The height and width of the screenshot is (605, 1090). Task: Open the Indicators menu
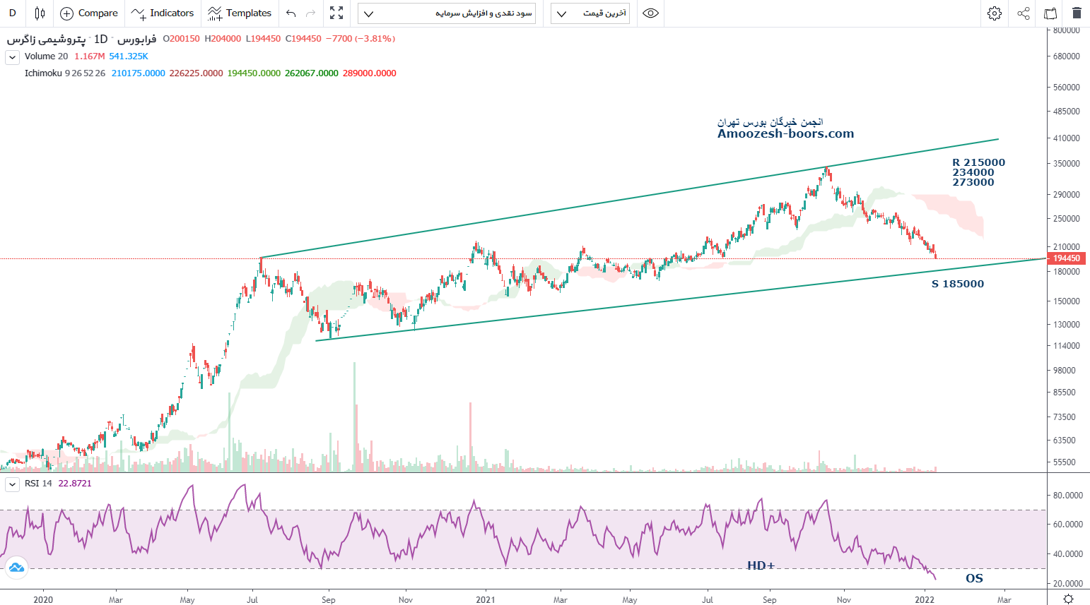163,13
